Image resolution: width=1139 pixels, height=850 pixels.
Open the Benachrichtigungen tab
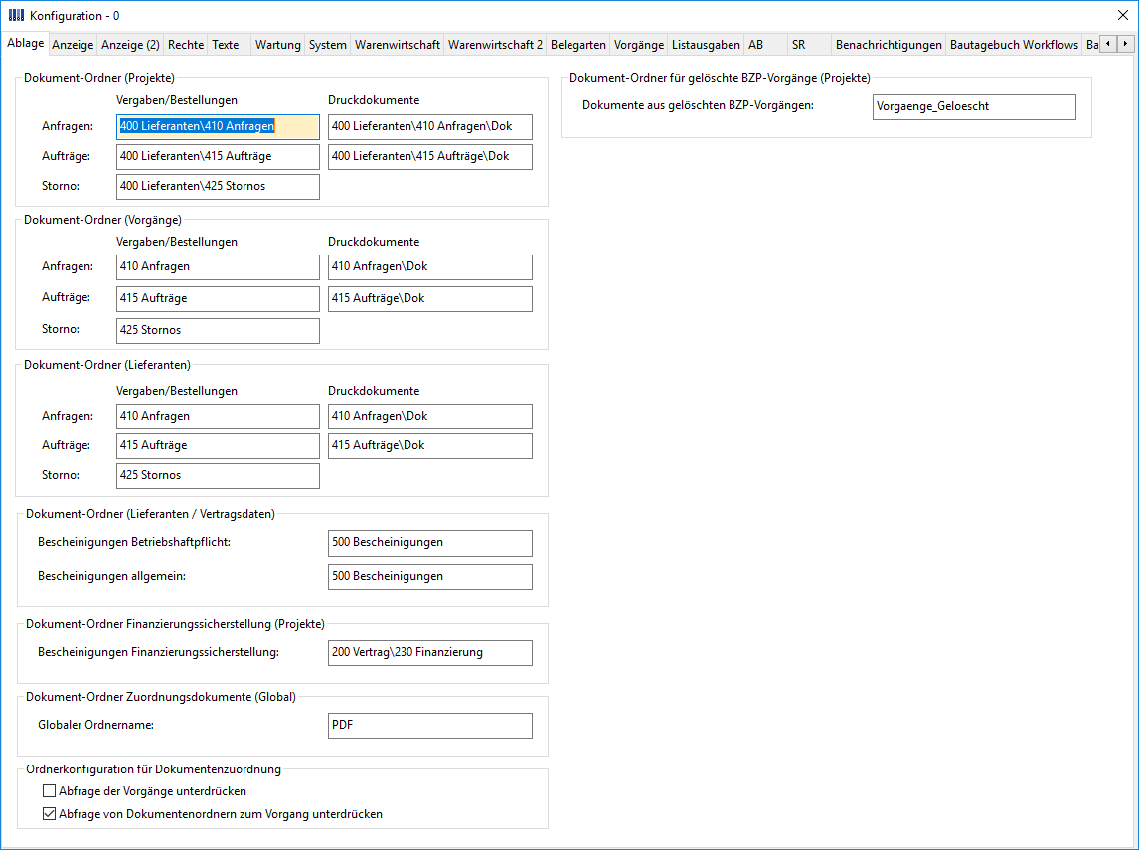pos(890,45)
